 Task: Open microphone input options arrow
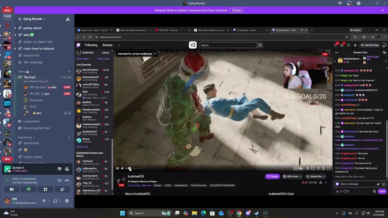click(49, 201)
